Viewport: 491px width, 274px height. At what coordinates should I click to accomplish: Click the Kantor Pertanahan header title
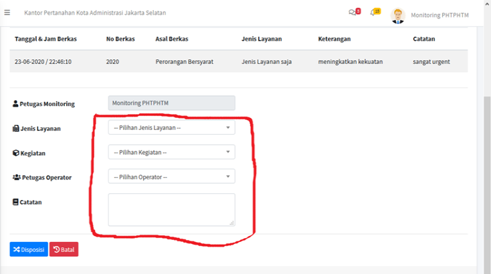pos(95,13)
